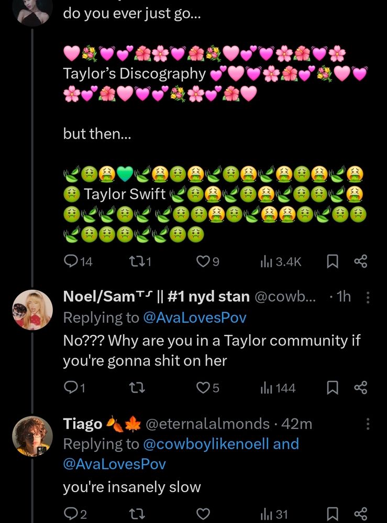Open more options for Tiago's reply
Viewport: 387px width, 523px height.
(x=368, y=424)
